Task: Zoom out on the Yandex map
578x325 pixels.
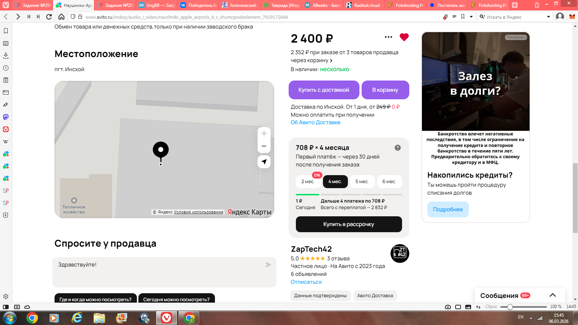Action: coord(264,146)
